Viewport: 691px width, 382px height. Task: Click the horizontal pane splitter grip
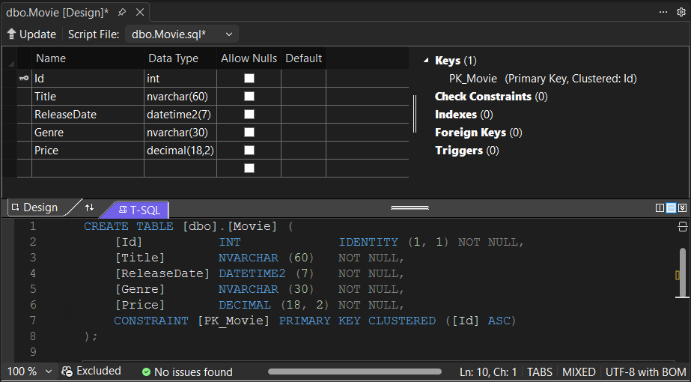coord(410,207)
